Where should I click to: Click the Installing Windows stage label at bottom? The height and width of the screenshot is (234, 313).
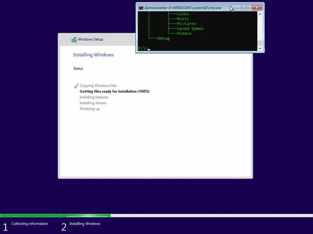point(85,224)
